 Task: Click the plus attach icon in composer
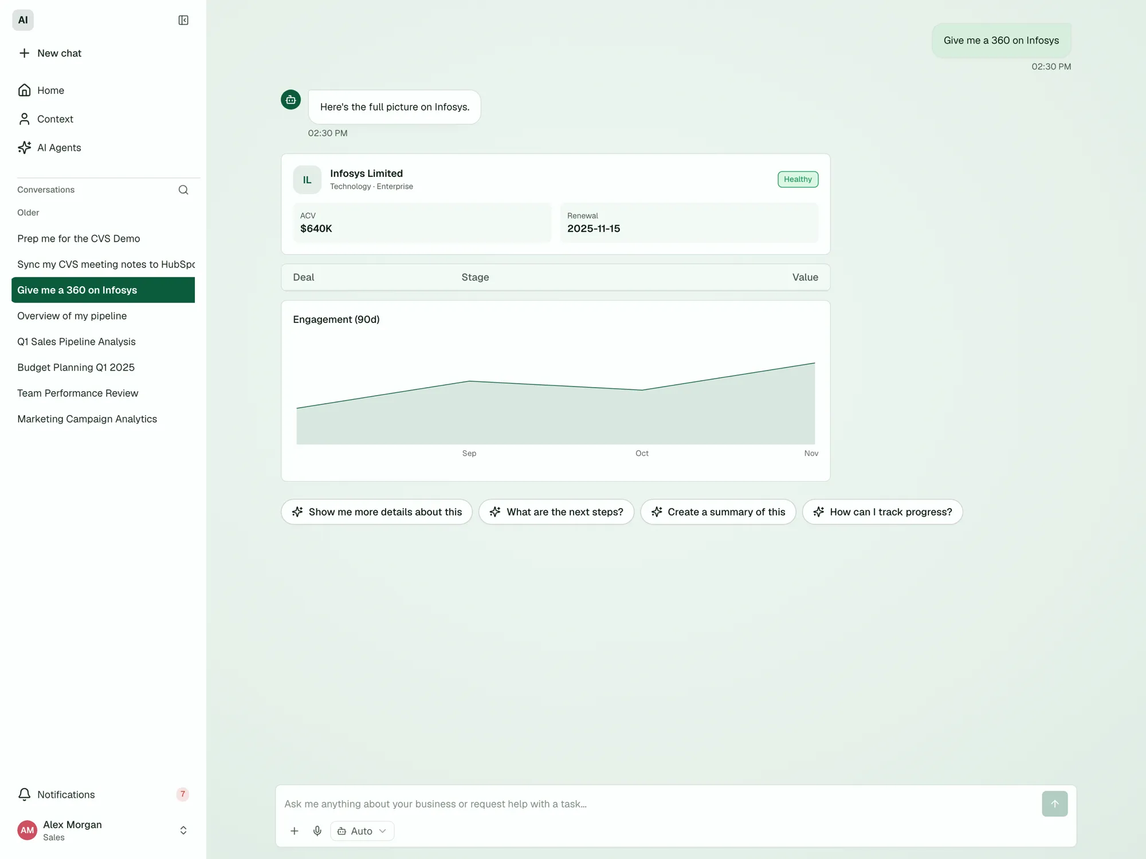pyautogui.click(x=295, y=831)
